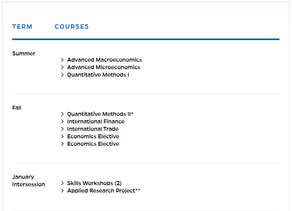This screenshot has height=211, width=292.
Task: Open Quantitative Methods II* course
Action: pyautogui.click(x=100, y=114)
